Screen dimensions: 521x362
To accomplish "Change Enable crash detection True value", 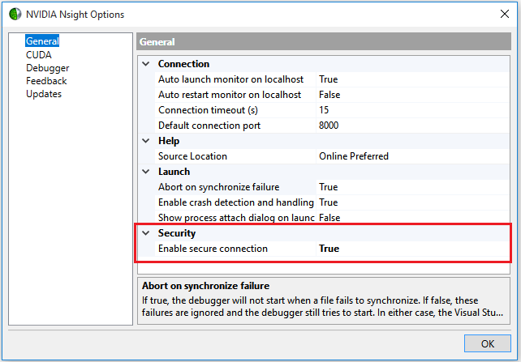I will tap(413, 202).
